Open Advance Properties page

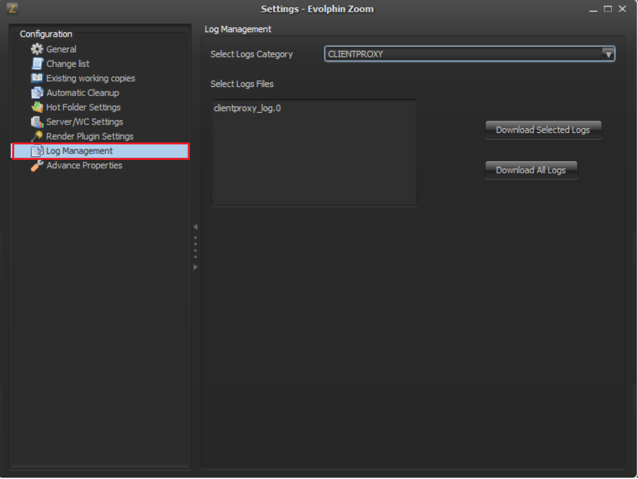click(x=84, y=166)
